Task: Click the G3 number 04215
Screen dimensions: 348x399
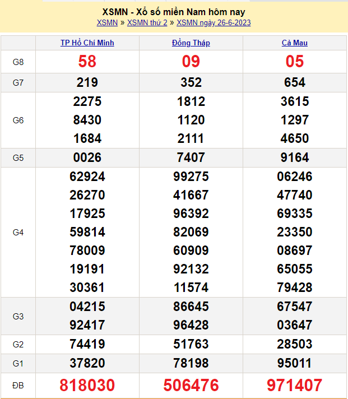Action: point(87,307)
